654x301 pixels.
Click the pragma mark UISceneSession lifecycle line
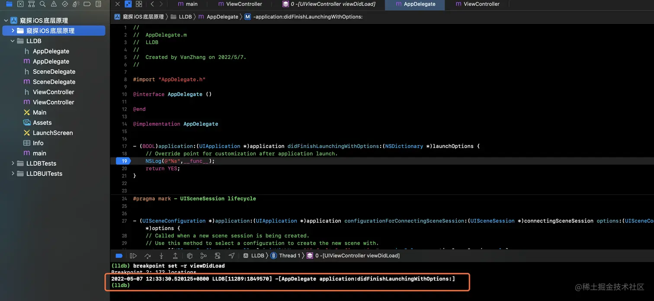point(195,199)
